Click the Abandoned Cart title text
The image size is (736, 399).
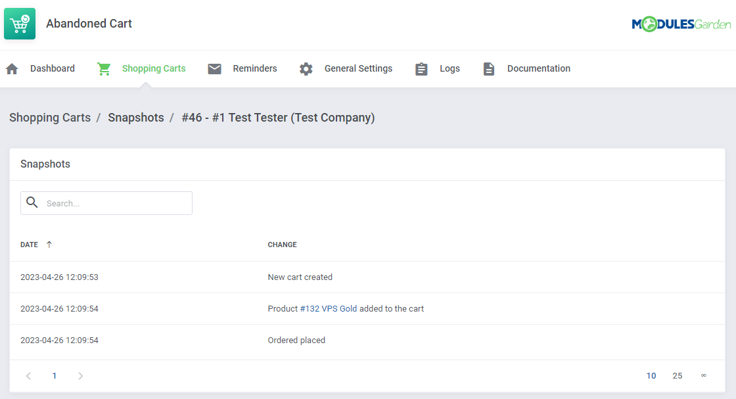coord(89,24)
